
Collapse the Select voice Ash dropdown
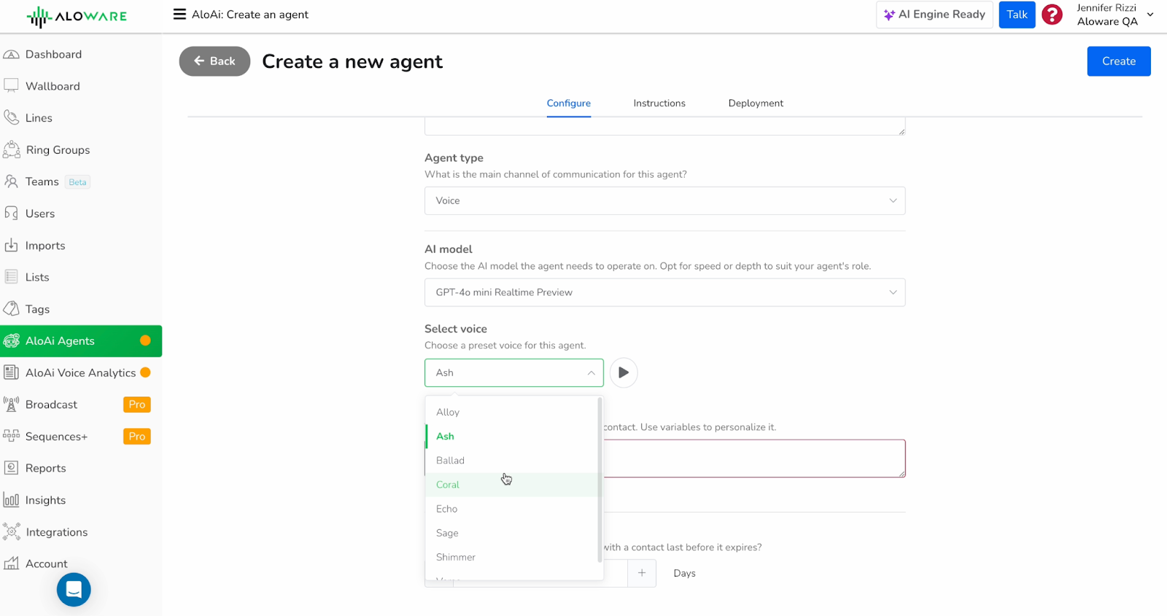coord(514,373)
